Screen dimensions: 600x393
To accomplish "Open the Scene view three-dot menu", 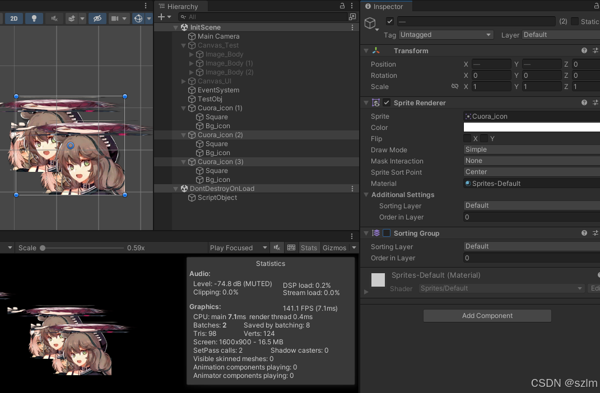I will (146, 6).
